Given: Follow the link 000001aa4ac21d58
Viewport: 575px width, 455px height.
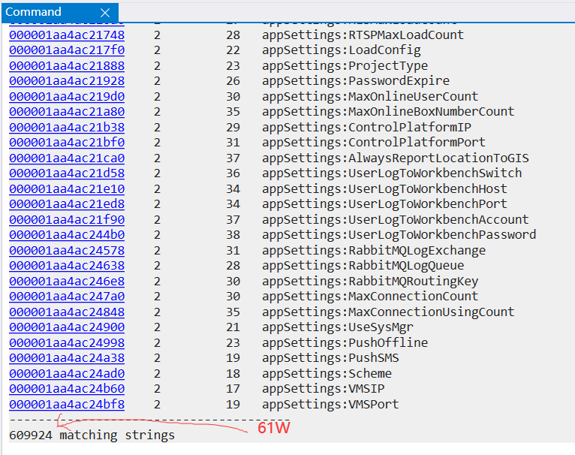Looking at the screenshot, I should pyautogui.click(x=67, y=173).
